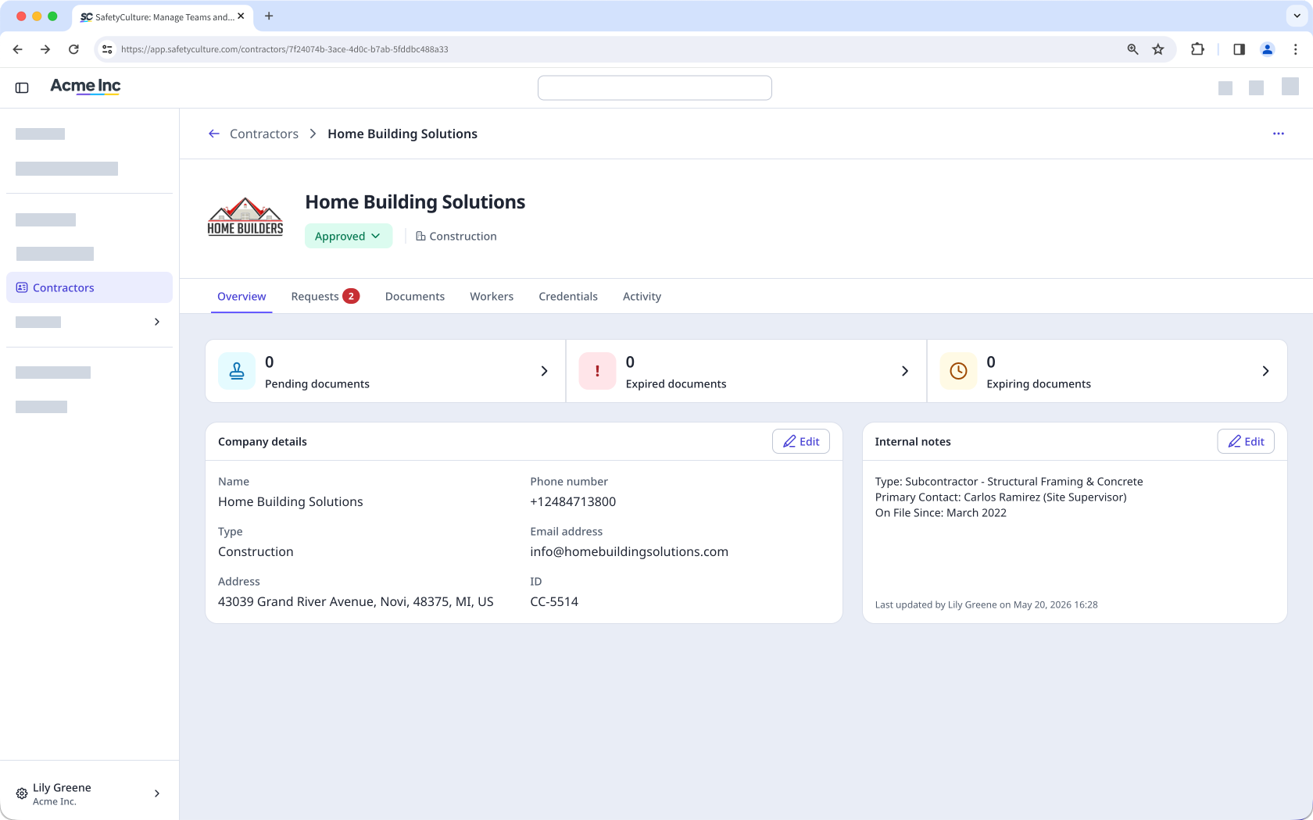Open the tab search dropdown arrow
Viewport: 1313px width, 820px height.
tap(1297, 16)
